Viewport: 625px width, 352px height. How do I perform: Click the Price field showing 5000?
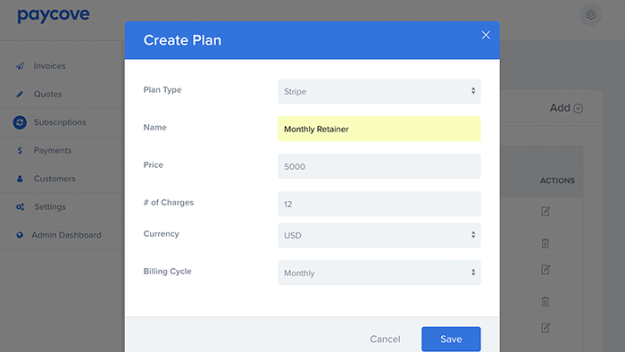379,166
